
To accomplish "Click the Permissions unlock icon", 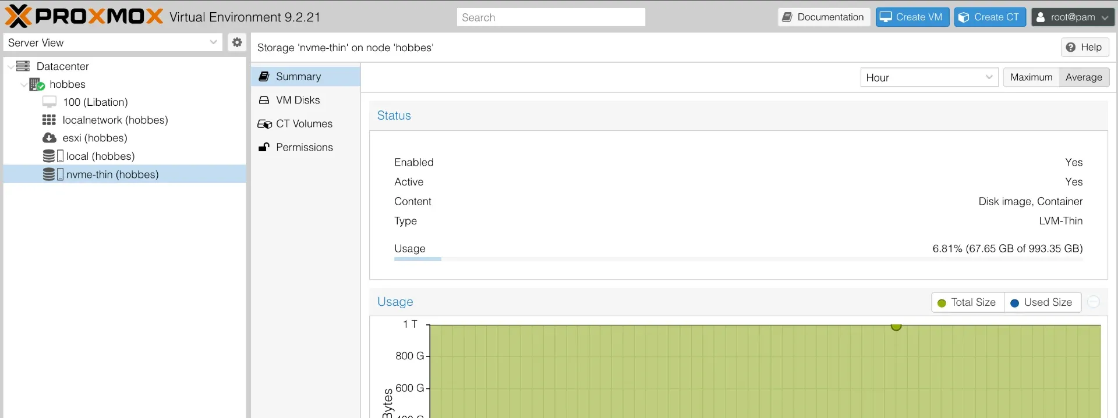I will click(264, 147).
